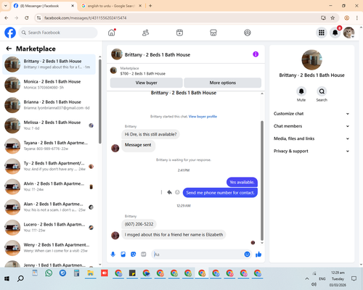Open the View buyer profile link
Image resolution: width=363 pixels, height=290 pixels.
[x=203, y=117]
